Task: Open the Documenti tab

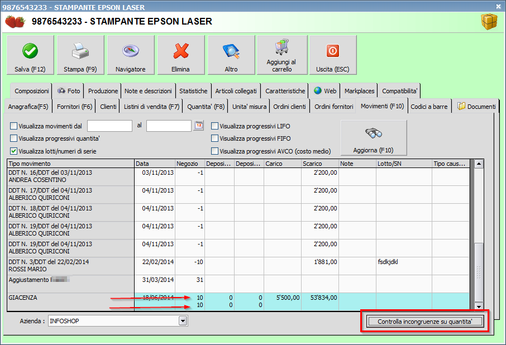Action: point(476,107)
